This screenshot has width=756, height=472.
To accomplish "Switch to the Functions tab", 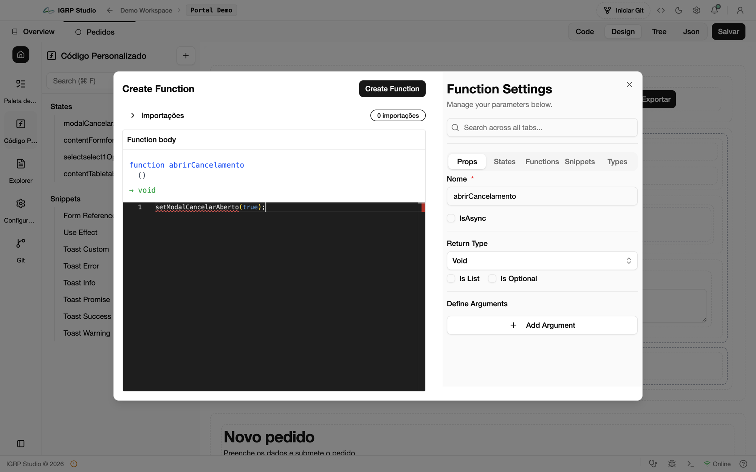I will point(542,162).
